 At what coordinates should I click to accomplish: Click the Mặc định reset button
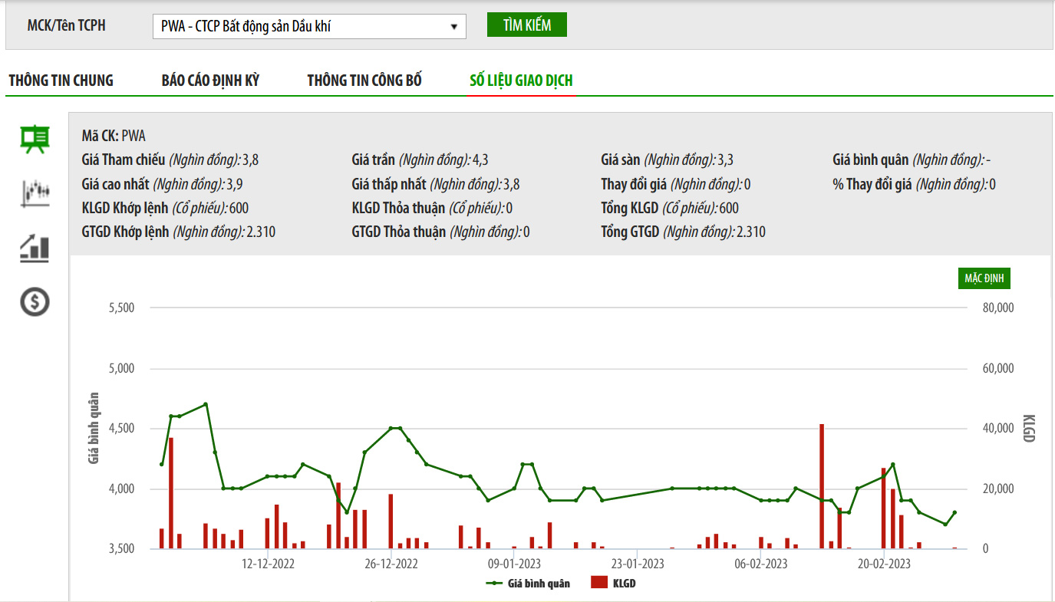click(984, 278)
